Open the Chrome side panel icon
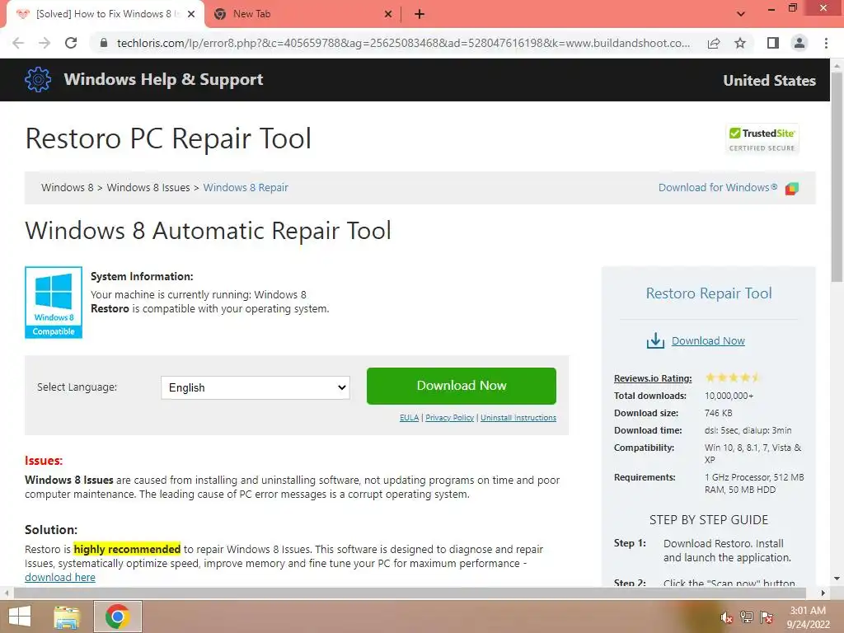The width and height of the screenshot is (844, 633). coord(773,43)
